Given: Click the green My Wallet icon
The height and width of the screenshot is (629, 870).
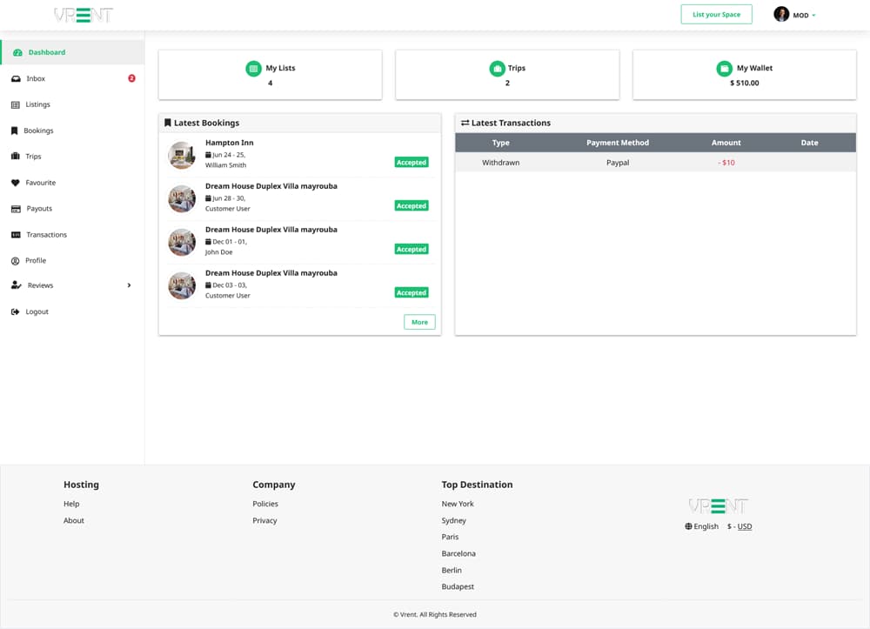Looking at the screenshot, I should [724, 69].
